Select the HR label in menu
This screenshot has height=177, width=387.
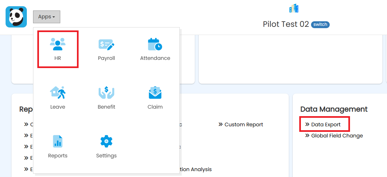point(58,59)
